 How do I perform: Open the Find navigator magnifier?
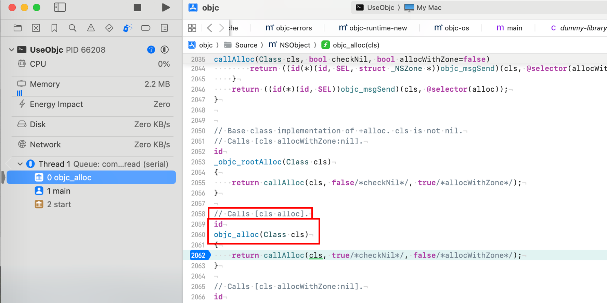click(x=73, y=28)
